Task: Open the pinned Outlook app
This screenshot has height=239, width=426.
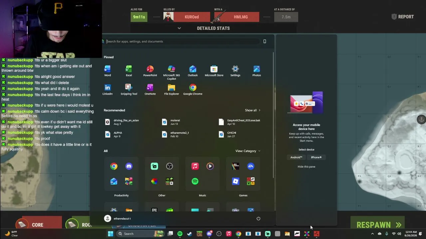Action: coord(193,71)
